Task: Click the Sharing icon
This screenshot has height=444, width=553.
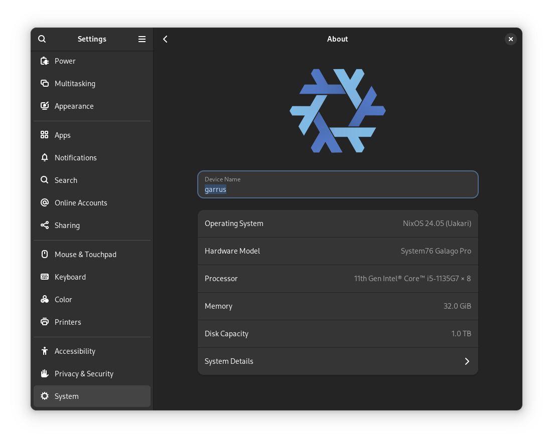Action: point(45,225)
